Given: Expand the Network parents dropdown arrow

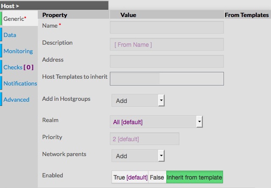Looking at the screenshot, I should pos(161,156).
